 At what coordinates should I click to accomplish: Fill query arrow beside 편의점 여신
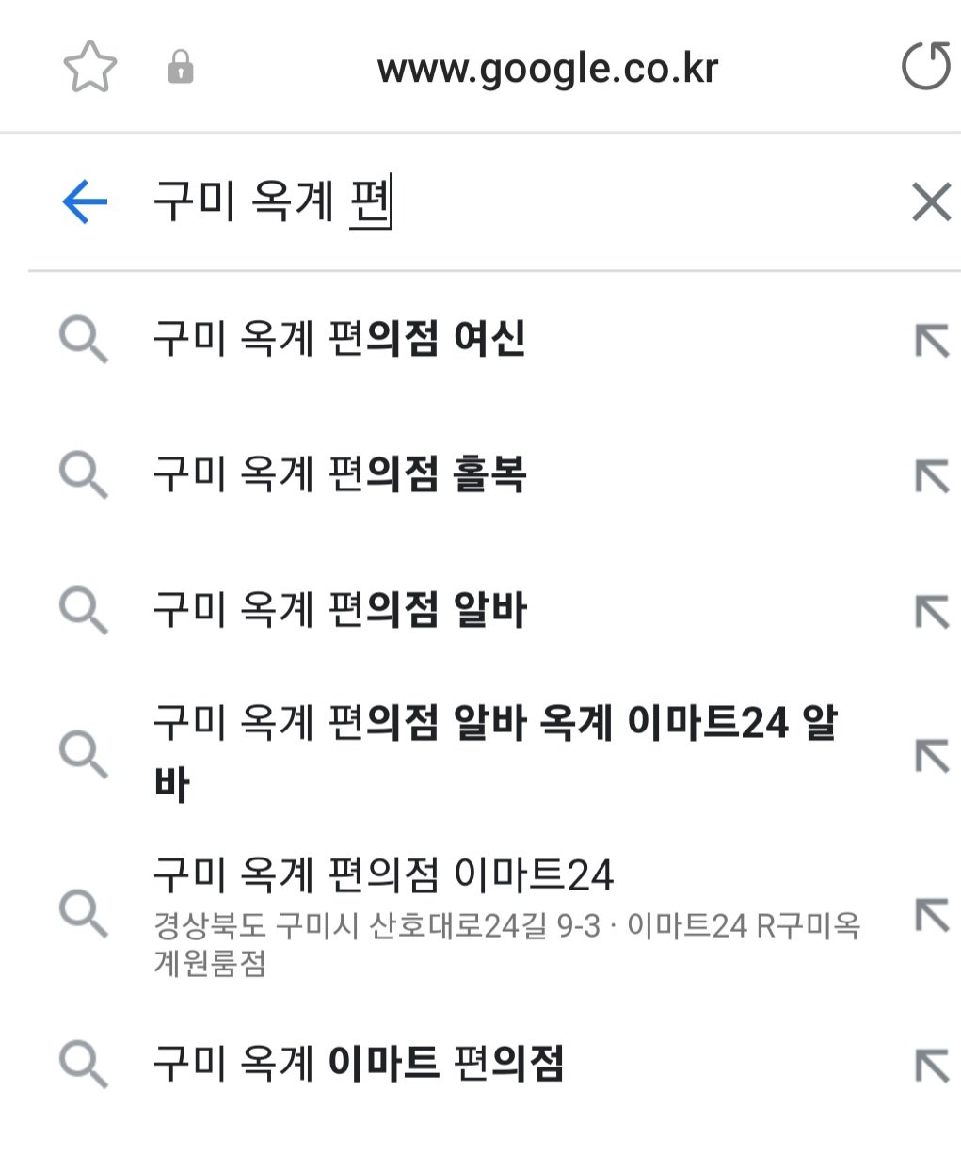(x=932, y=340)
